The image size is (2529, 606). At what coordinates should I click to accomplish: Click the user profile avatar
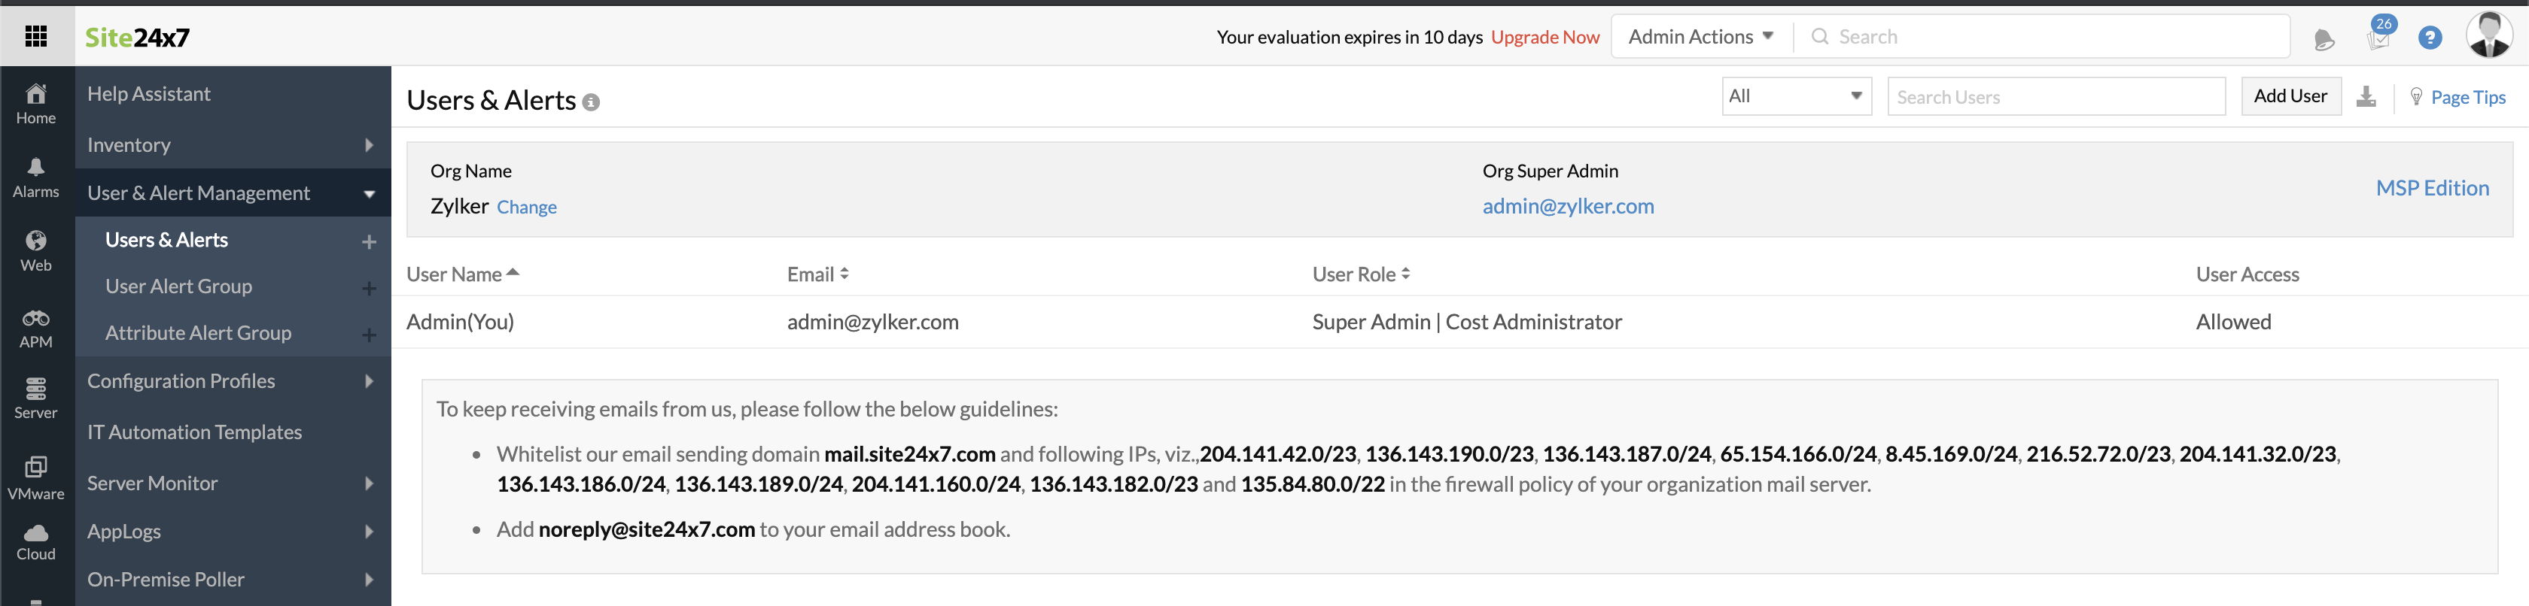(x=2488, y=36)
